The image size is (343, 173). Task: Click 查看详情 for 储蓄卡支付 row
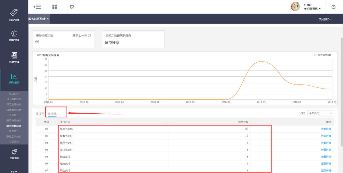(x=326, y=136)
